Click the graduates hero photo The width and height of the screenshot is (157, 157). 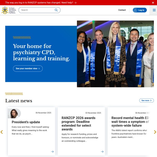tap(115, 54)
